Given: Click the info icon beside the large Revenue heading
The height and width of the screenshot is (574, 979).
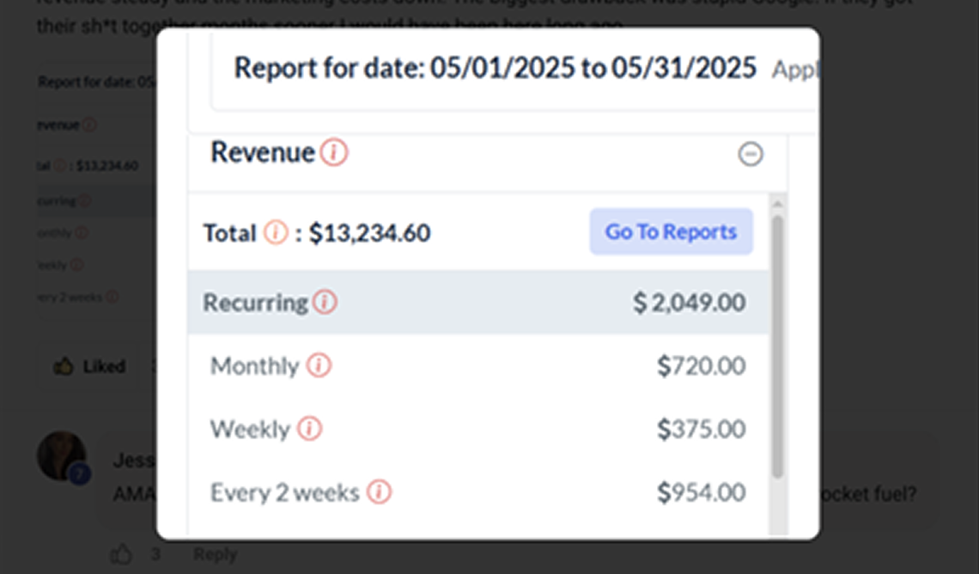Looking at the screenshot, I should tap(334, 153).
